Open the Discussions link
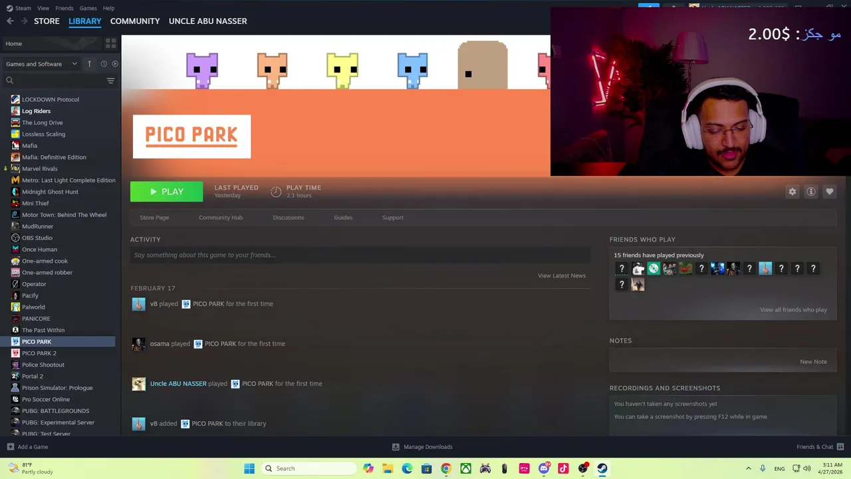Screen dimensions: 851x479 (288, 218)
